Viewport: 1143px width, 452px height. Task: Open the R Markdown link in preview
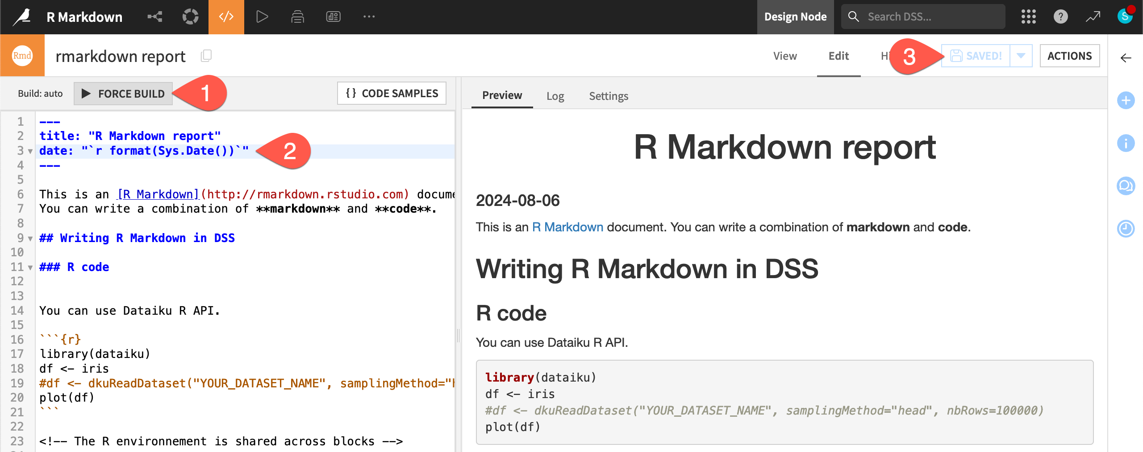coord(567,227)
